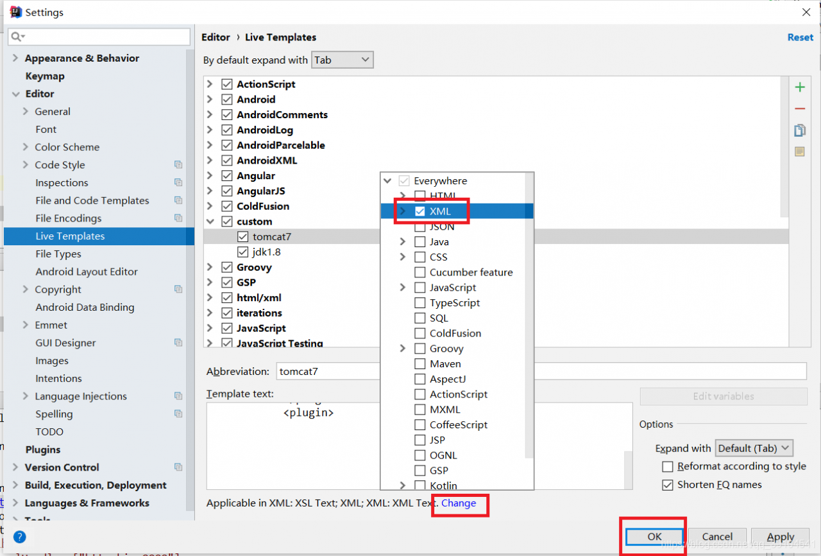Expand the Code Style subtree
The width and height of the screenshot is (821, 556).
[x=26, y=165]
